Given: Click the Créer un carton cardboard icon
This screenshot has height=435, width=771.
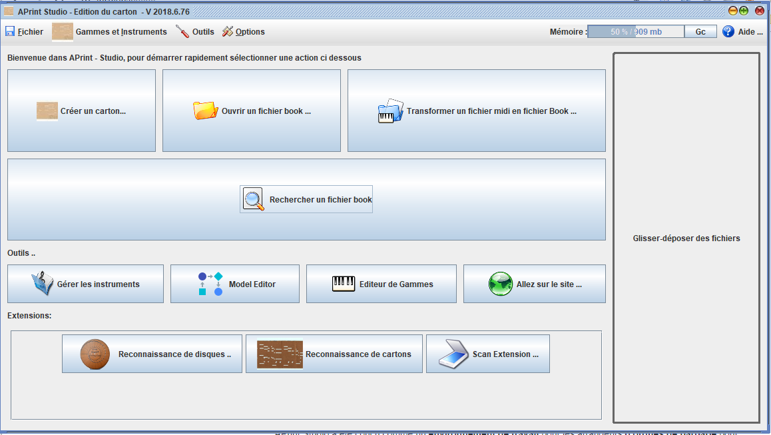Looking at the screenshot, I should [47, 111].
